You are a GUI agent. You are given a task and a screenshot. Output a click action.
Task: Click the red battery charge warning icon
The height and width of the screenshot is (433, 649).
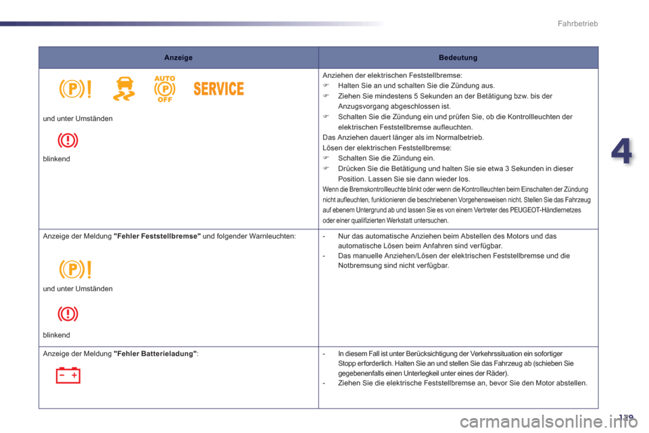point(68,375)
